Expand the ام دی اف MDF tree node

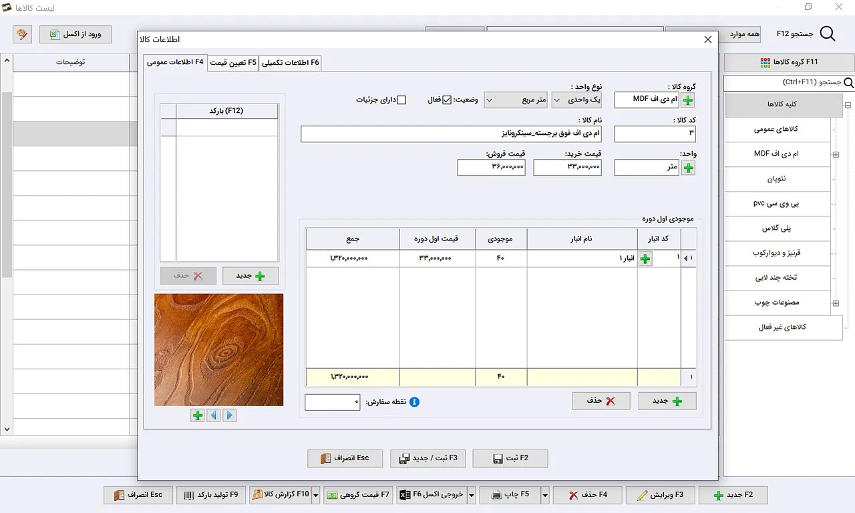[x=836, y=155]
